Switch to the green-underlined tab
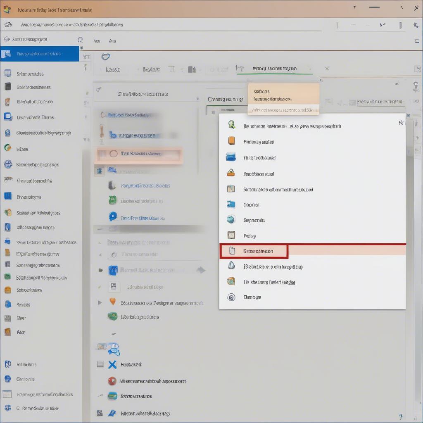The image size is (423, 423). tap(275, 69)
